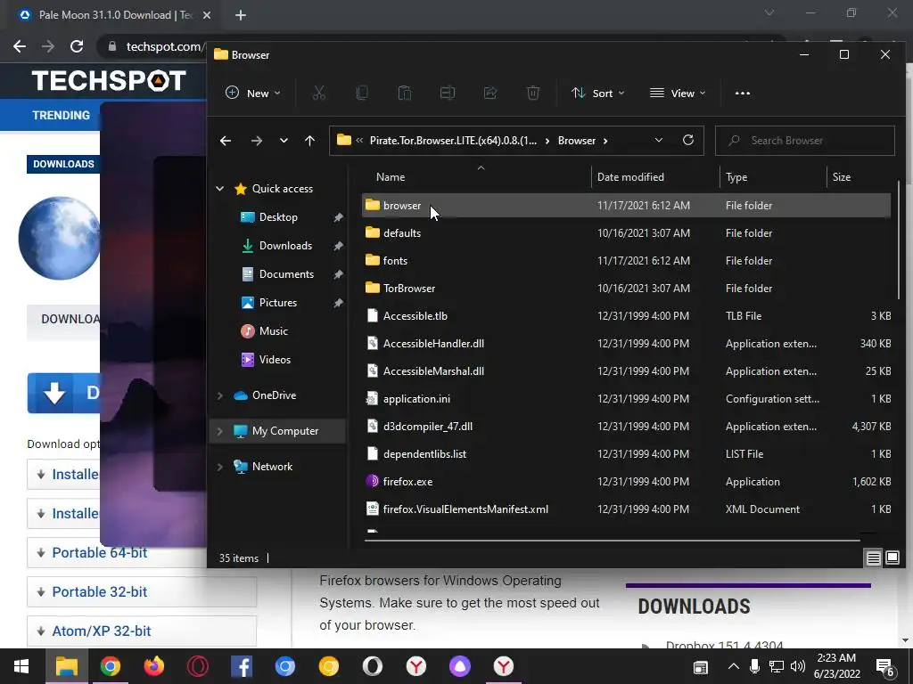This screenshot has height=684, width=913.
Task: Go forward in Explorer navigation
Action: coord(256,141)
